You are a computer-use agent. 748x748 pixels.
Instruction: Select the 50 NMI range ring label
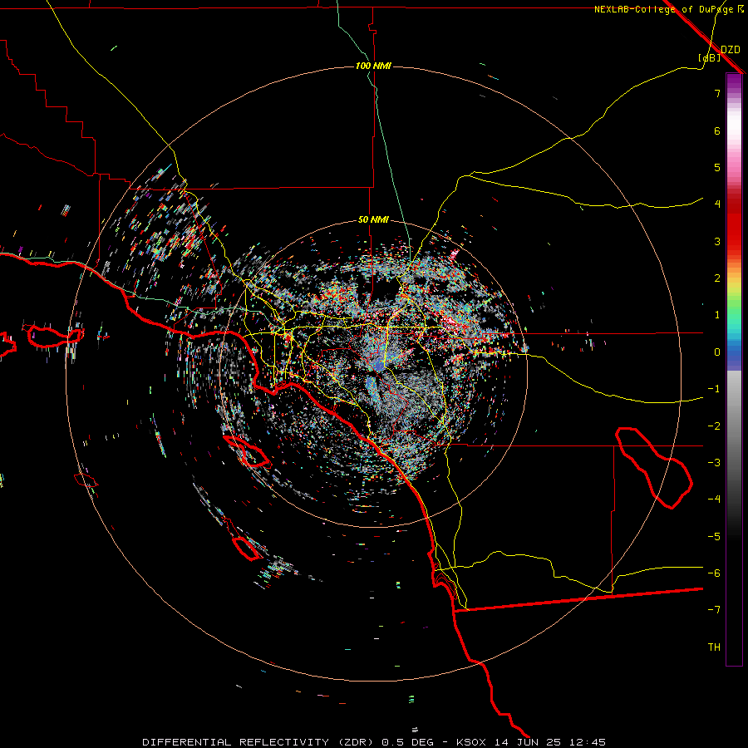tap(373, 219)
